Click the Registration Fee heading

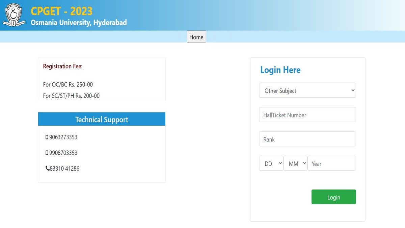63,66
